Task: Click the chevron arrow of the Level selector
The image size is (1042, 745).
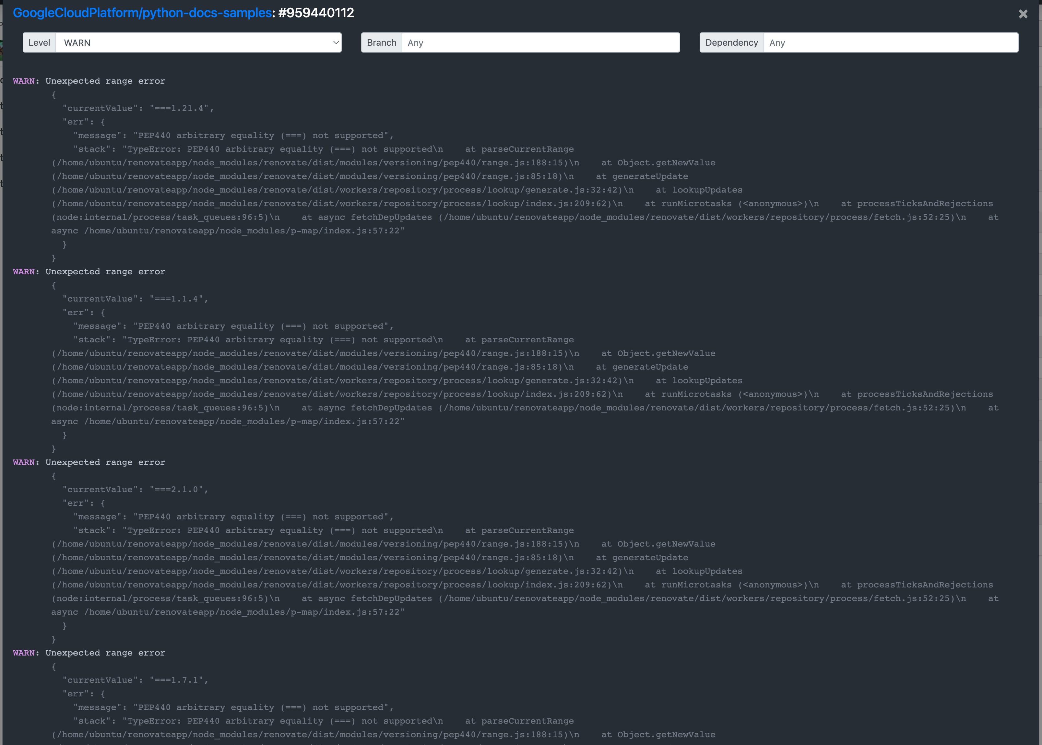Action: (336, 43)
